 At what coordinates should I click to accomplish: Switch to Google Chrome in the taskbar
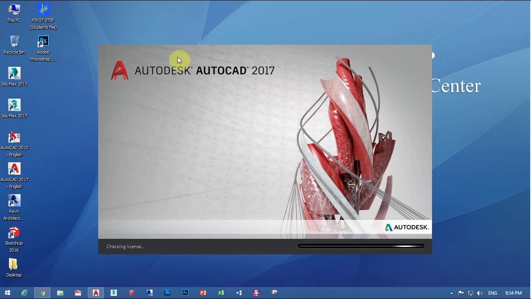(x=42, y=293)
